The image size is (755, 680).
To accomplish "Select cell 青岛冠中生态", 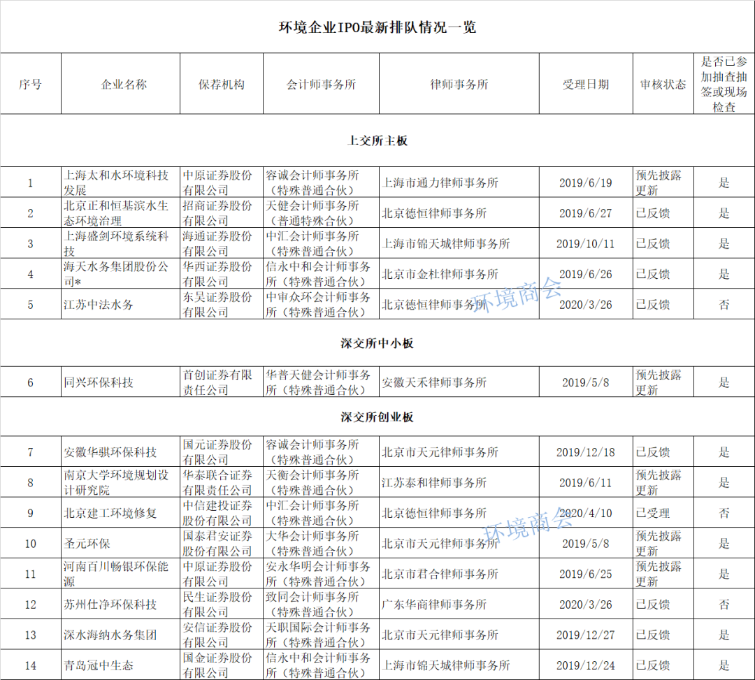I will pos(120,665).
